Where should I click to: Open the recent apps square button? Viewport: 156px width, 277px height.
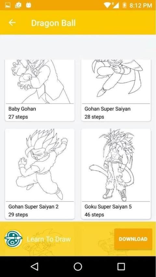click(121, 266)
